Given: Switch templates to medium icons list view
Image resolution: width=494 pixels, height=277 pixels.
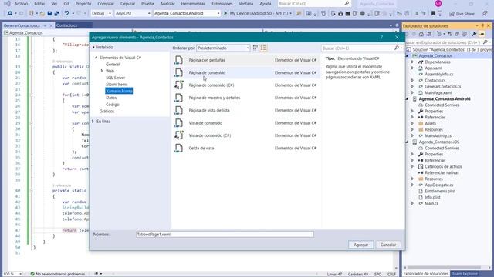Looking at the screenshot, I should 263,48.
